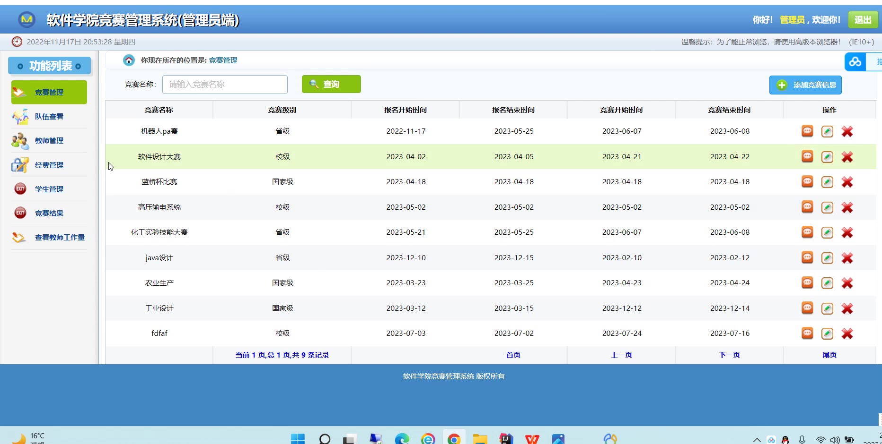Open the blue cloud icon at right edge
The width and height of the screenshot is (882, 444).
855,62
